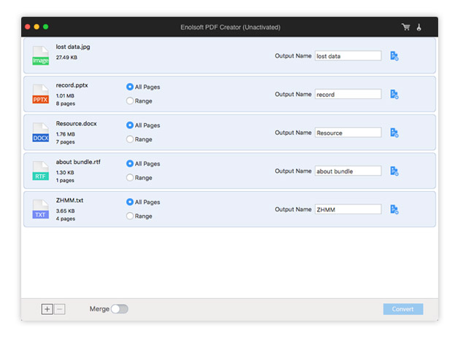This screenshot has height=352, width=455.
Task: Minimize the window with yellow button
Action: [37, 27]
